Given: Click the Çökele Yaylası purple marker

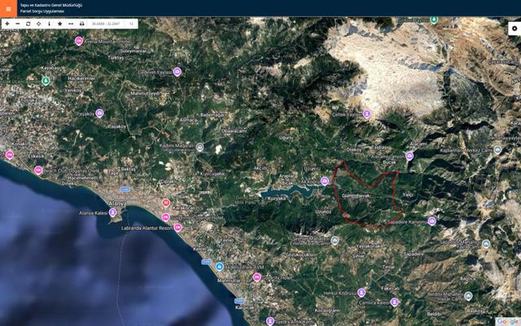Looking at the screenshot, I should pyautogui.click(x=366, y=114).
